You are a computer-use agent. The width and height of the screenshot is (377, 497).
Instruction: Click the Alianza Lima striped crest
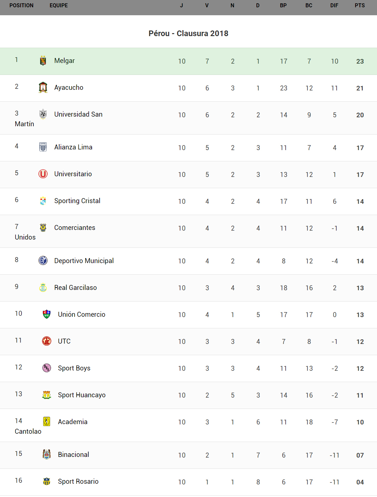[x=43, y=147]
